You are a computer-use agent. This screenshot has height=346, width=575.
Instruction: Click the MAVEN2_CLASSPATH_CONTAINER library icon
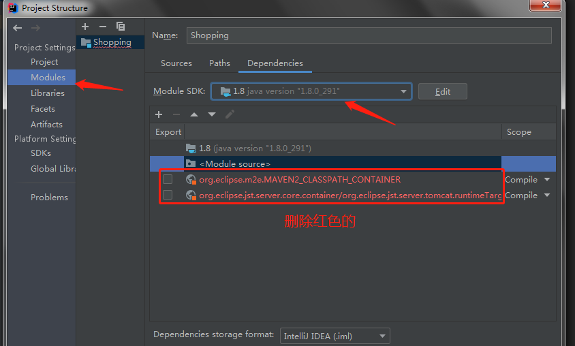[191, 179]
